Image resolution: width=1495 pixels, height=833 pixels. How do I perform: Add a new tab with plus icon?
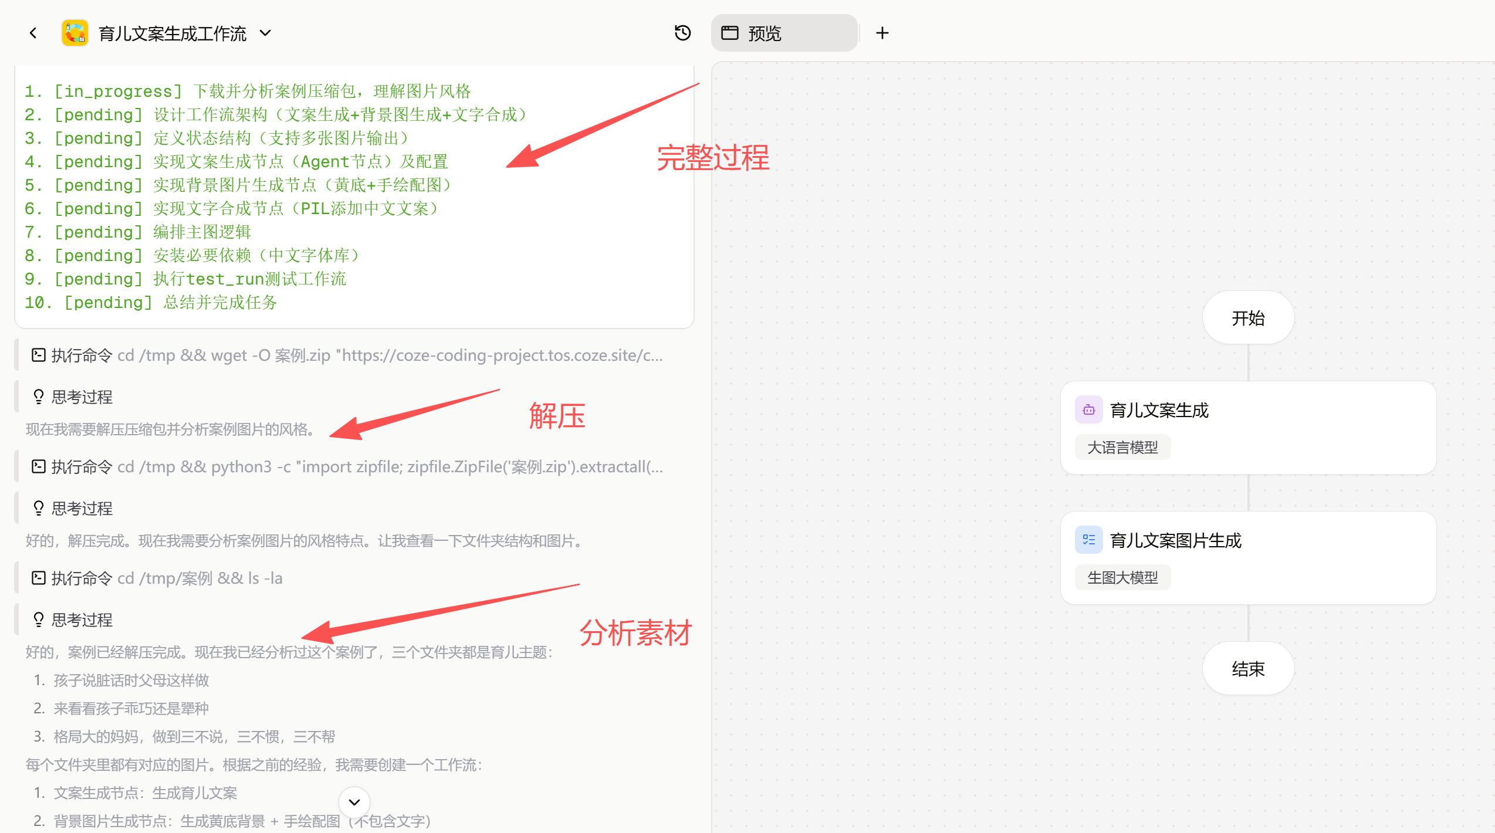click(x=882, y=33)
